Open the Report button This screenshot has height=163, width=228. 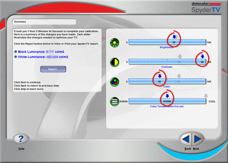click(x=53, y=69)
